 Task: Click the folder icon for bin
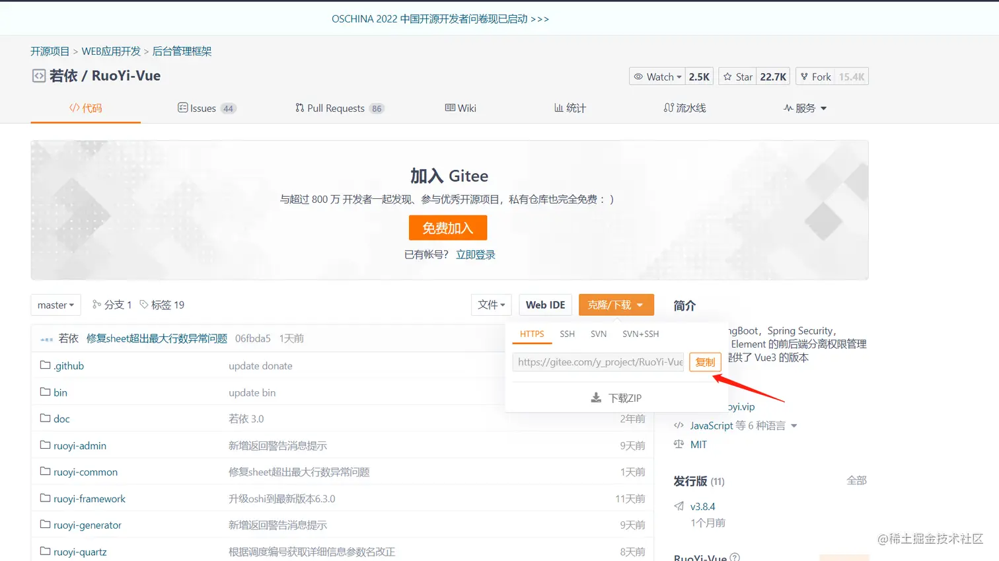[45, 392]
